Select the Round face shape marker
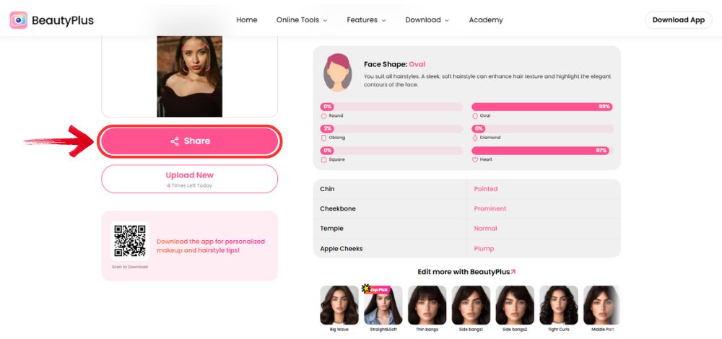 (323, 115)
